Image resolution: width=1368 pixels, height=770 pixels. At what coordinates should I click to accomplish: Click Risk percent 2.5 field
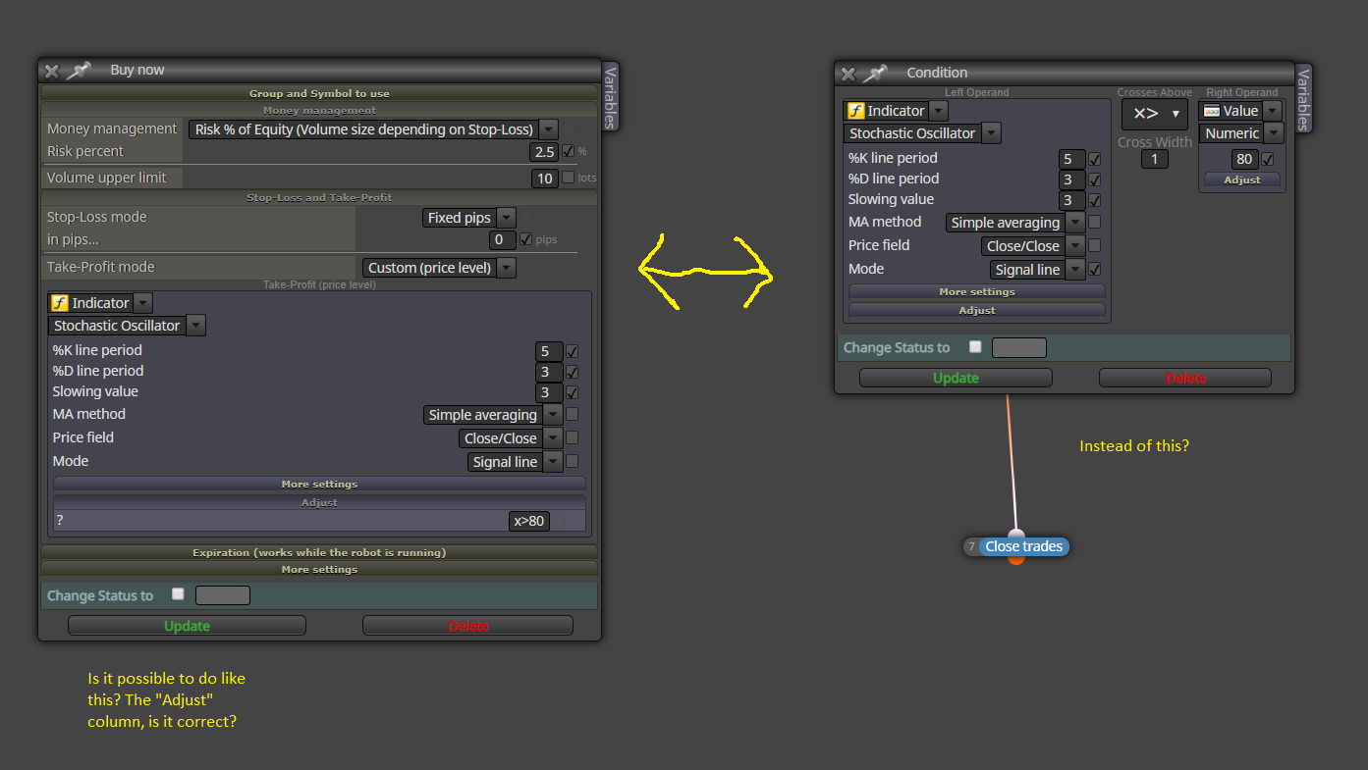tap(544, 152)
